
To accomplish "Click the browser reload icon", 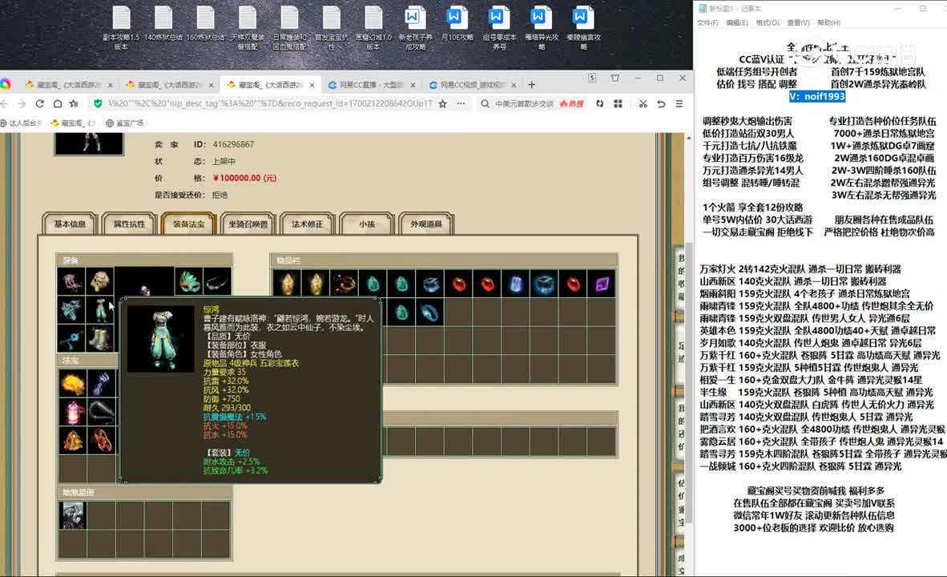I will [40, 104].
